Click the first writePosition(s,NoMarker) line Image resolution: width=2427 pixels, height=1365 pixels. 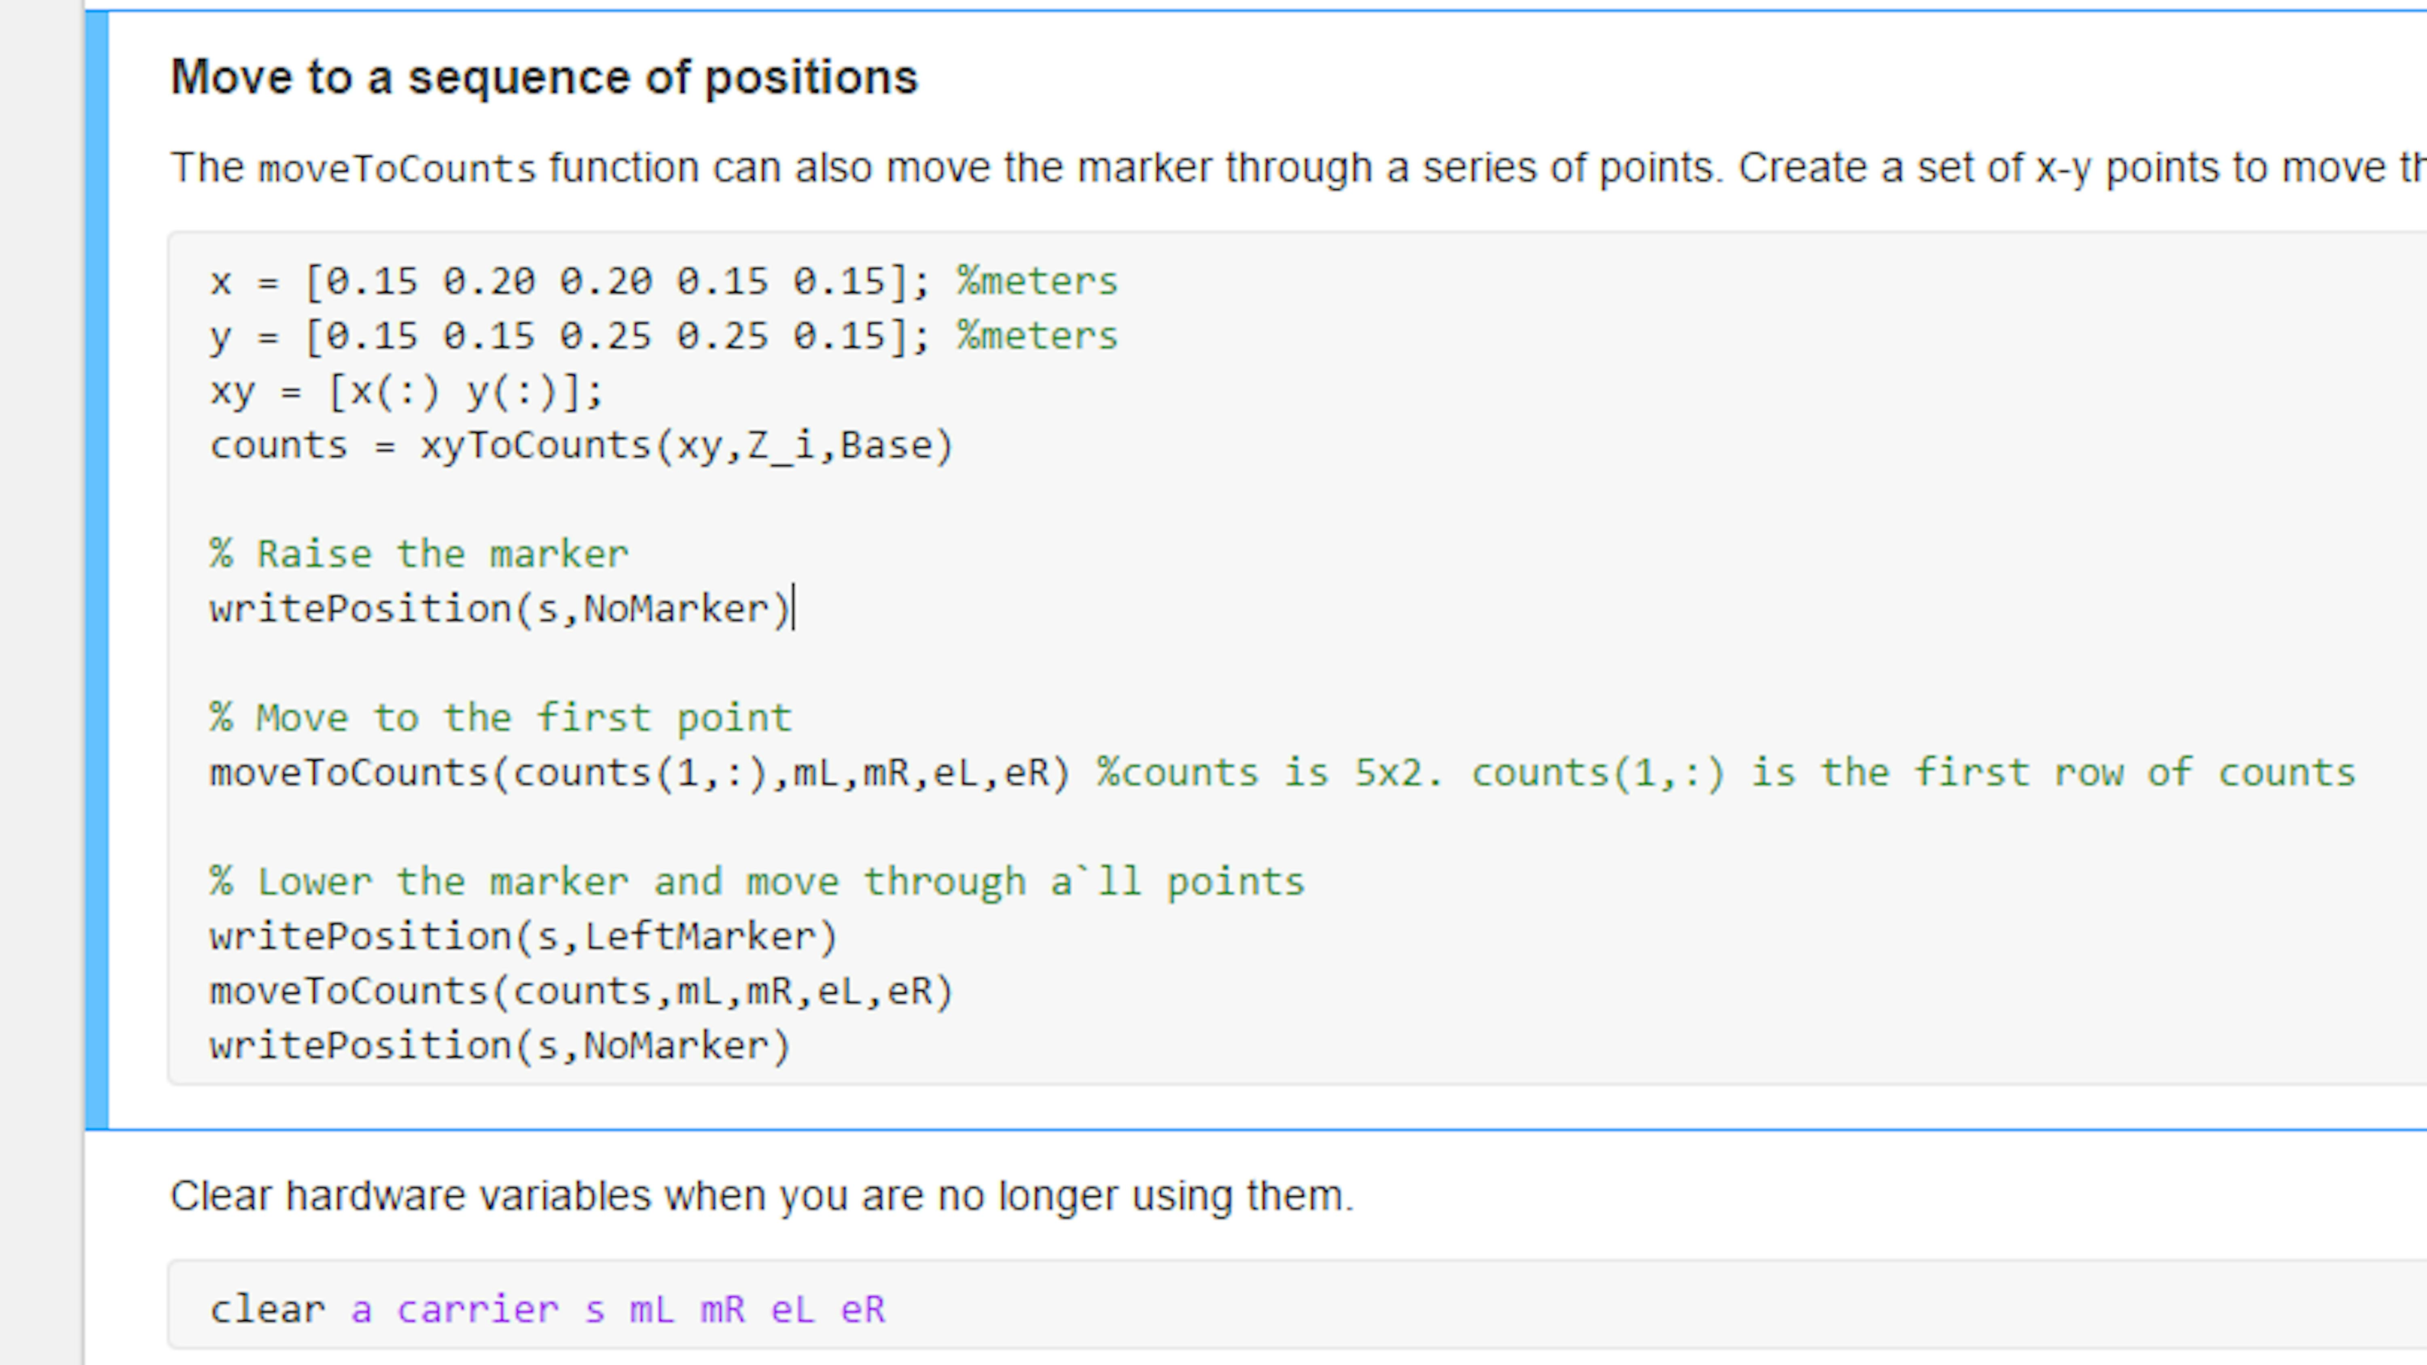coord(499,609)
